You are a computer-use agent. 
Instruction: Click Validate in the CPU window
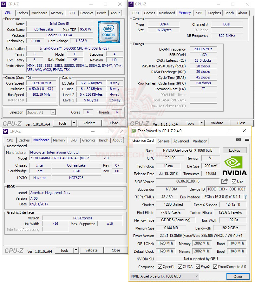(89, 123)
